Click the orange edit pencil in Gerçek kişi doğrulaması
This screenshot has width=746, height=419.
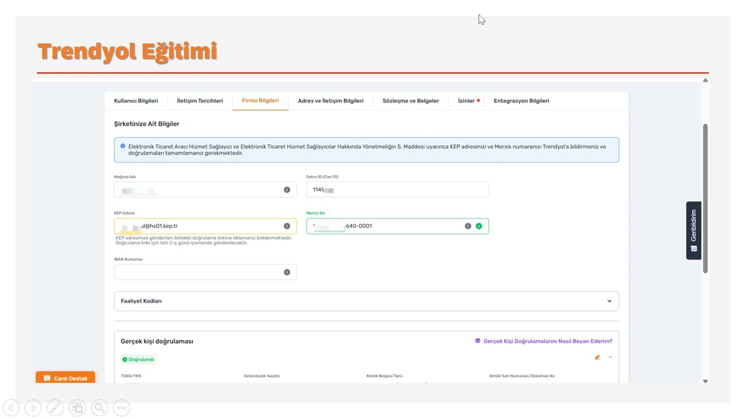[597, 357]
